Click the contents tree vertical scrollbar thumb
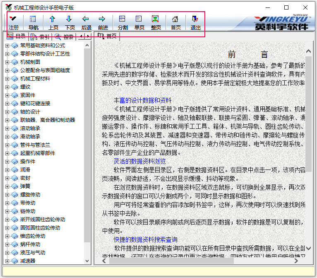 pyautogui.click(x=87, y=145)
